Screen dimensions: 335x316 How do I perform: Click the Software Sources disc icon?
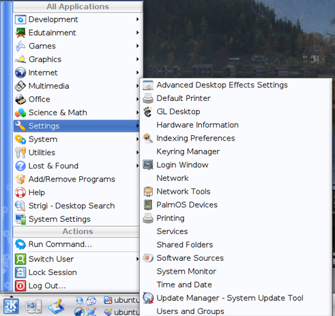(x=148, y=258)
